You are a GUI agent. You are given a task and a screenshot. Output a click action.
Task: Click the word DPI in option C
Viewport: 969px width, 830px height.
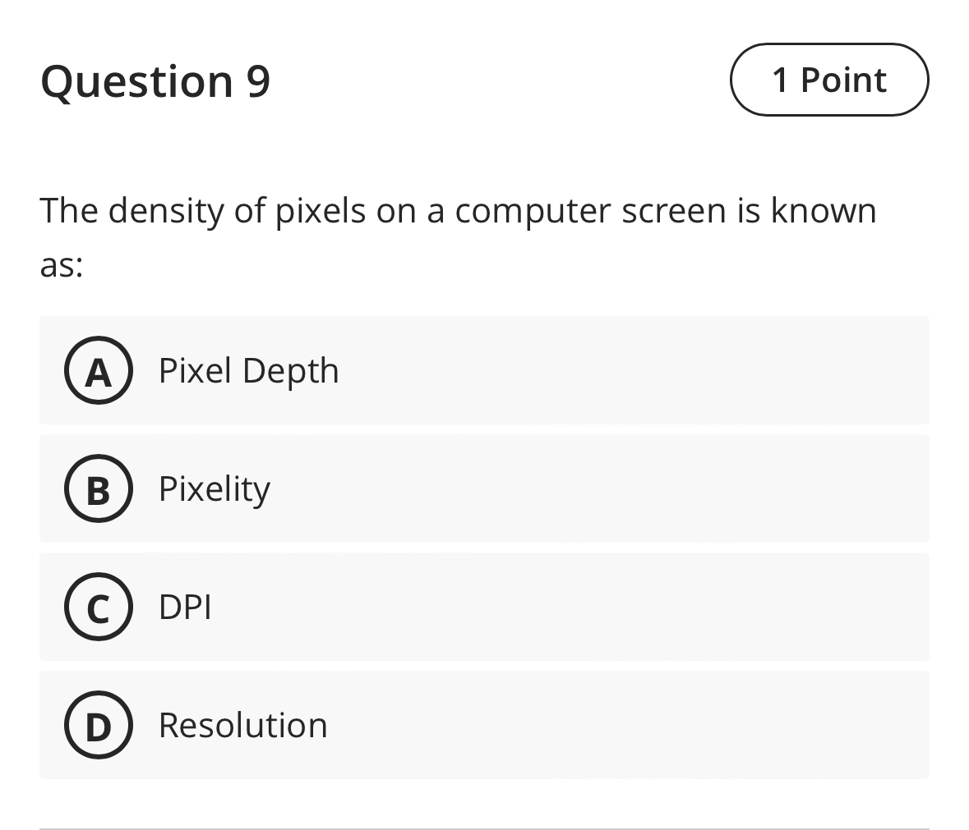pos(184,608)
